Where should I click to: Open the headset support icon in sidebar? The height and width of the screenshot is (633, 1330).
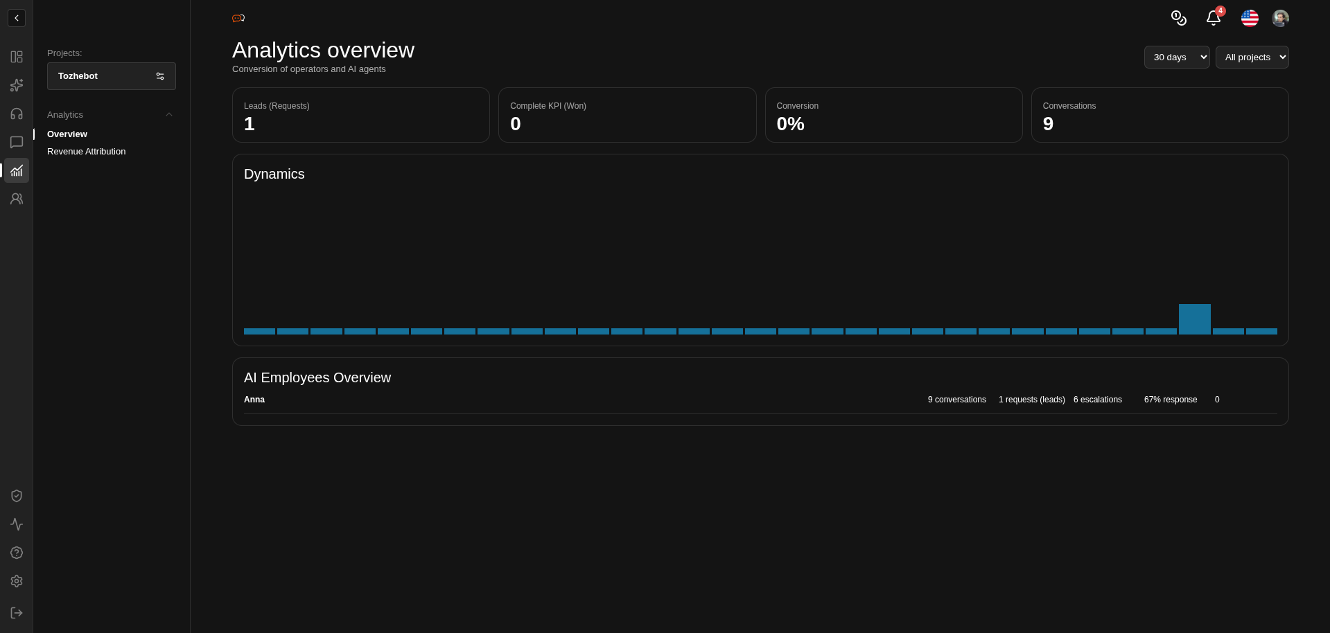click(17, 114)
